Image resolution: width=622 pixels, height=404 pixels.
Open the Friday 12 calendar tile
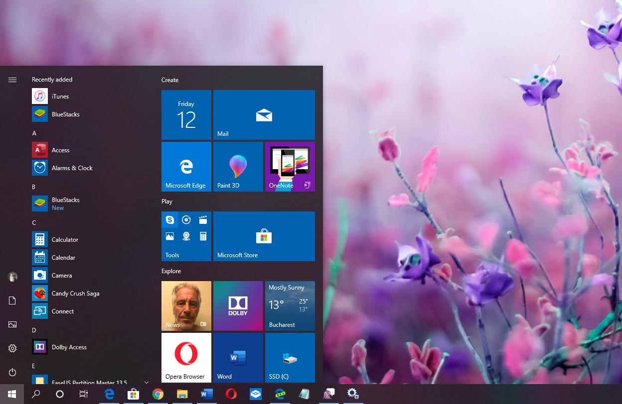[x=186, y=115]
